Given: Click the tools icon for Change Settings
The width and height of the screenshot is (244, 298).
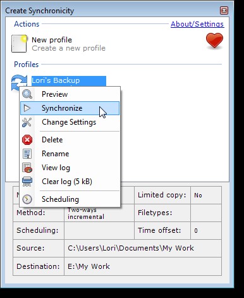Looking at the screenshot, I should coord(27,122).
